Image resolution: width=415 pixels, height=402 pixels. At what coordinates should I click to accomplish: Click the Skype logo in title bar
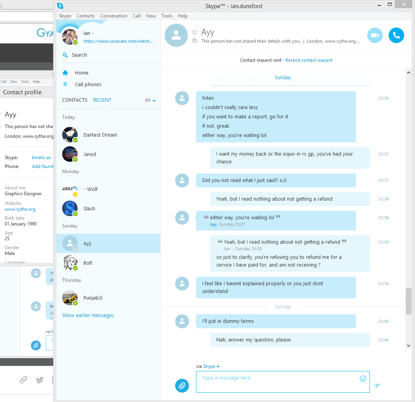(x=60, y=5)
